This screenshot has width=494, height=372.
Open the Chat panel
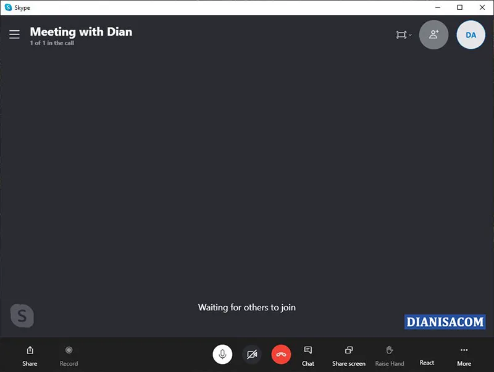[x=308, y=355]
